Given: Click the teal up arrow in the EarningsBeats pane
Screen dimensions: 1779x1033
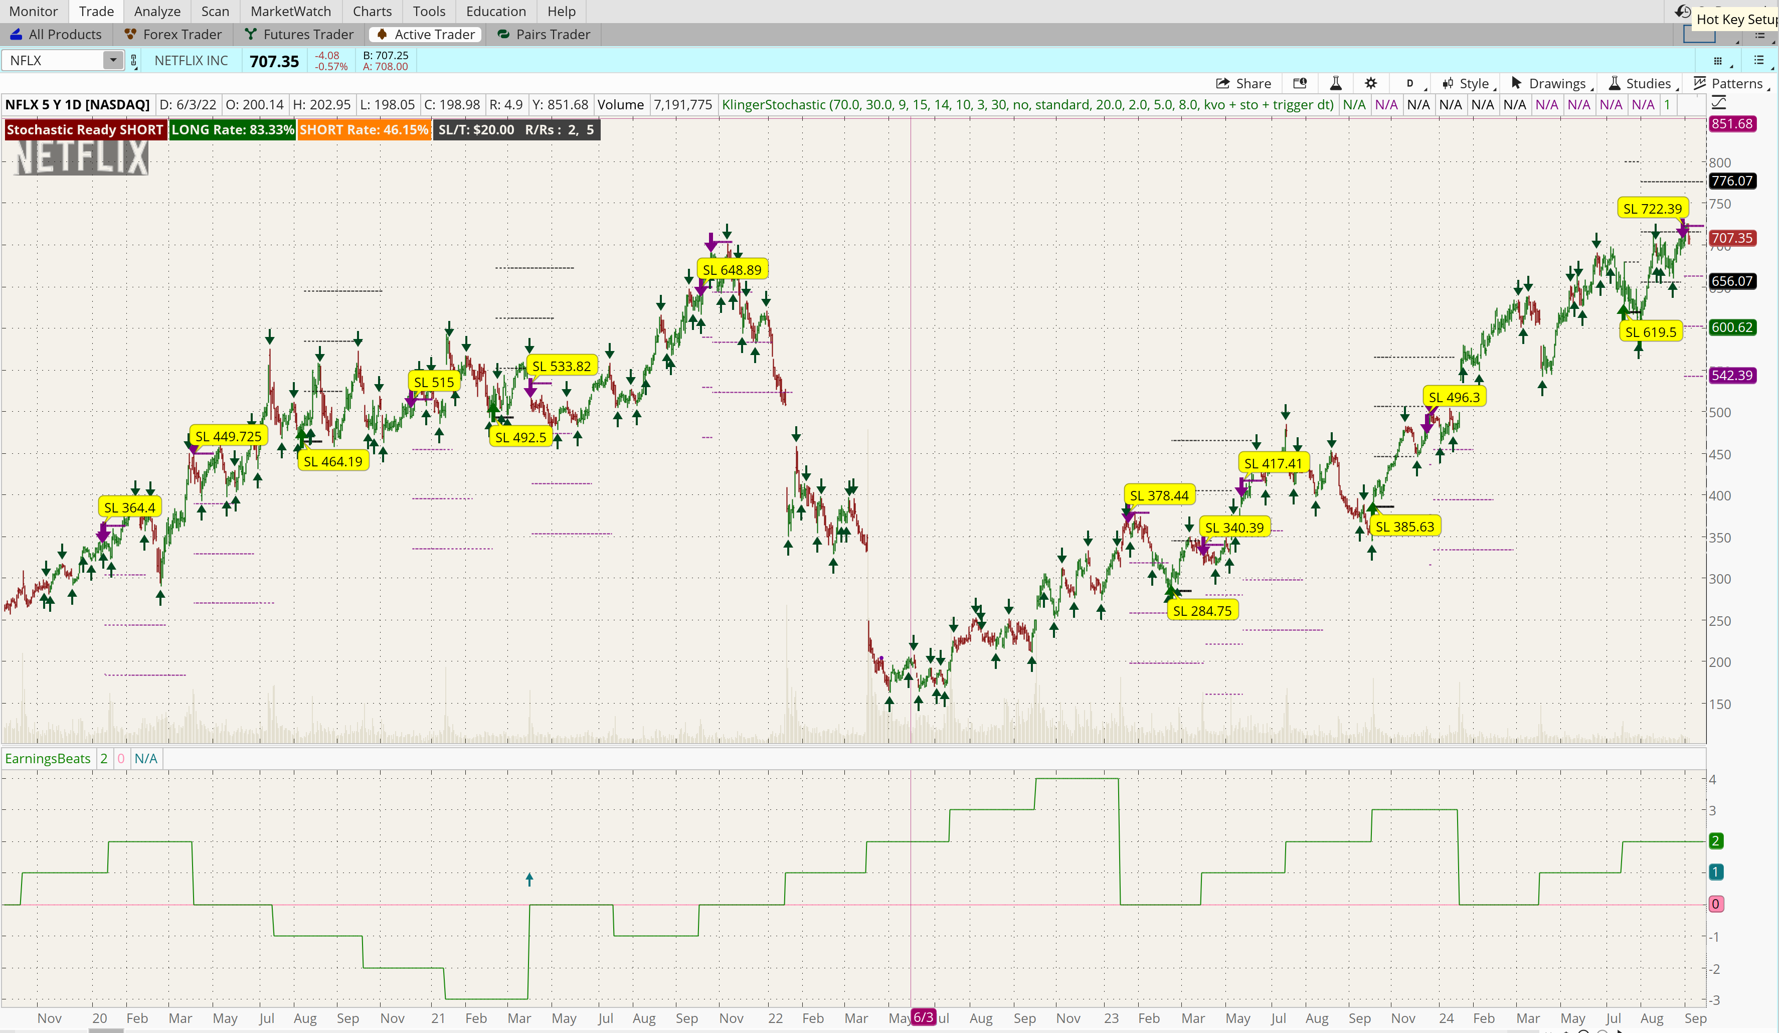Looking at the screenshot, I should click(x=529, y=879).
